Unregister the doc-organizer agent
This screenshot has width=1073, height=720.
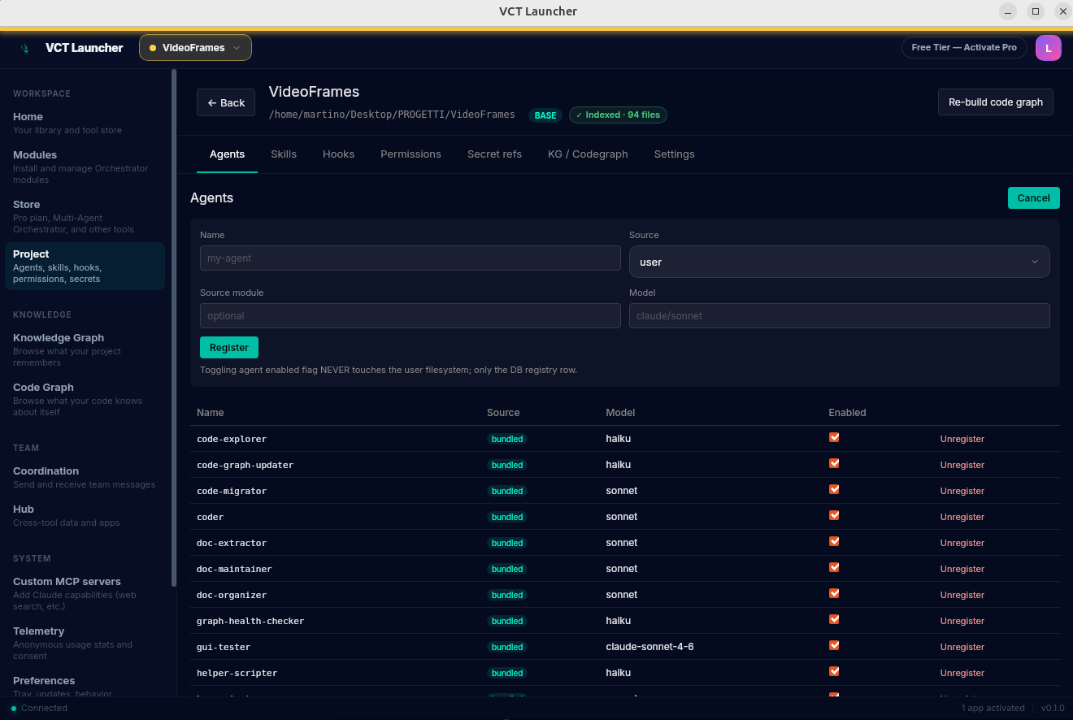coord(962,595)
